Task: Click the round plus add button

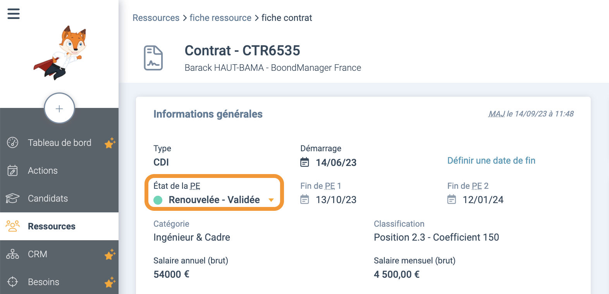Action: click(x=59, y=108)
